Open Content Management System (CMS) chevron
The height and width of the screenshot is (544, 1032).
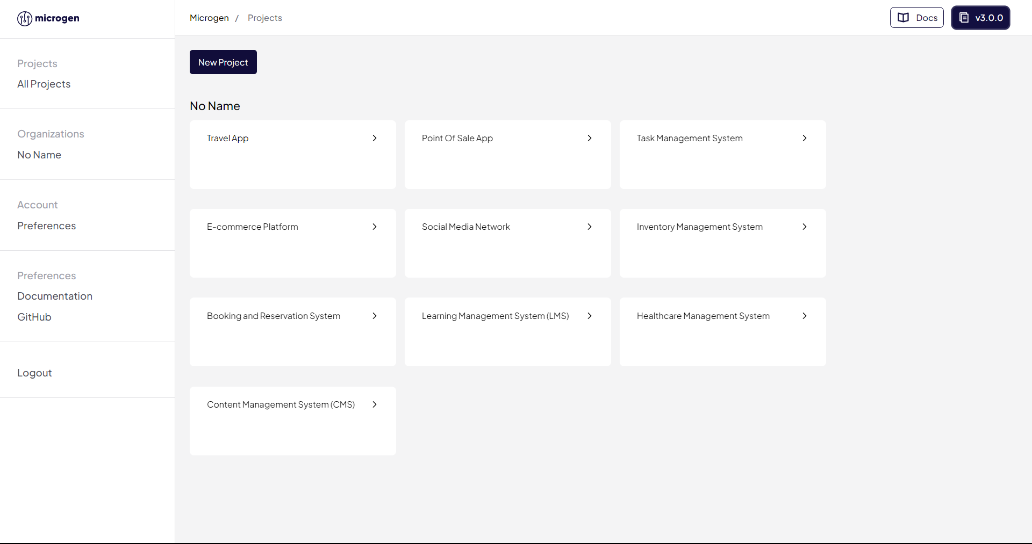click(375, 404)
